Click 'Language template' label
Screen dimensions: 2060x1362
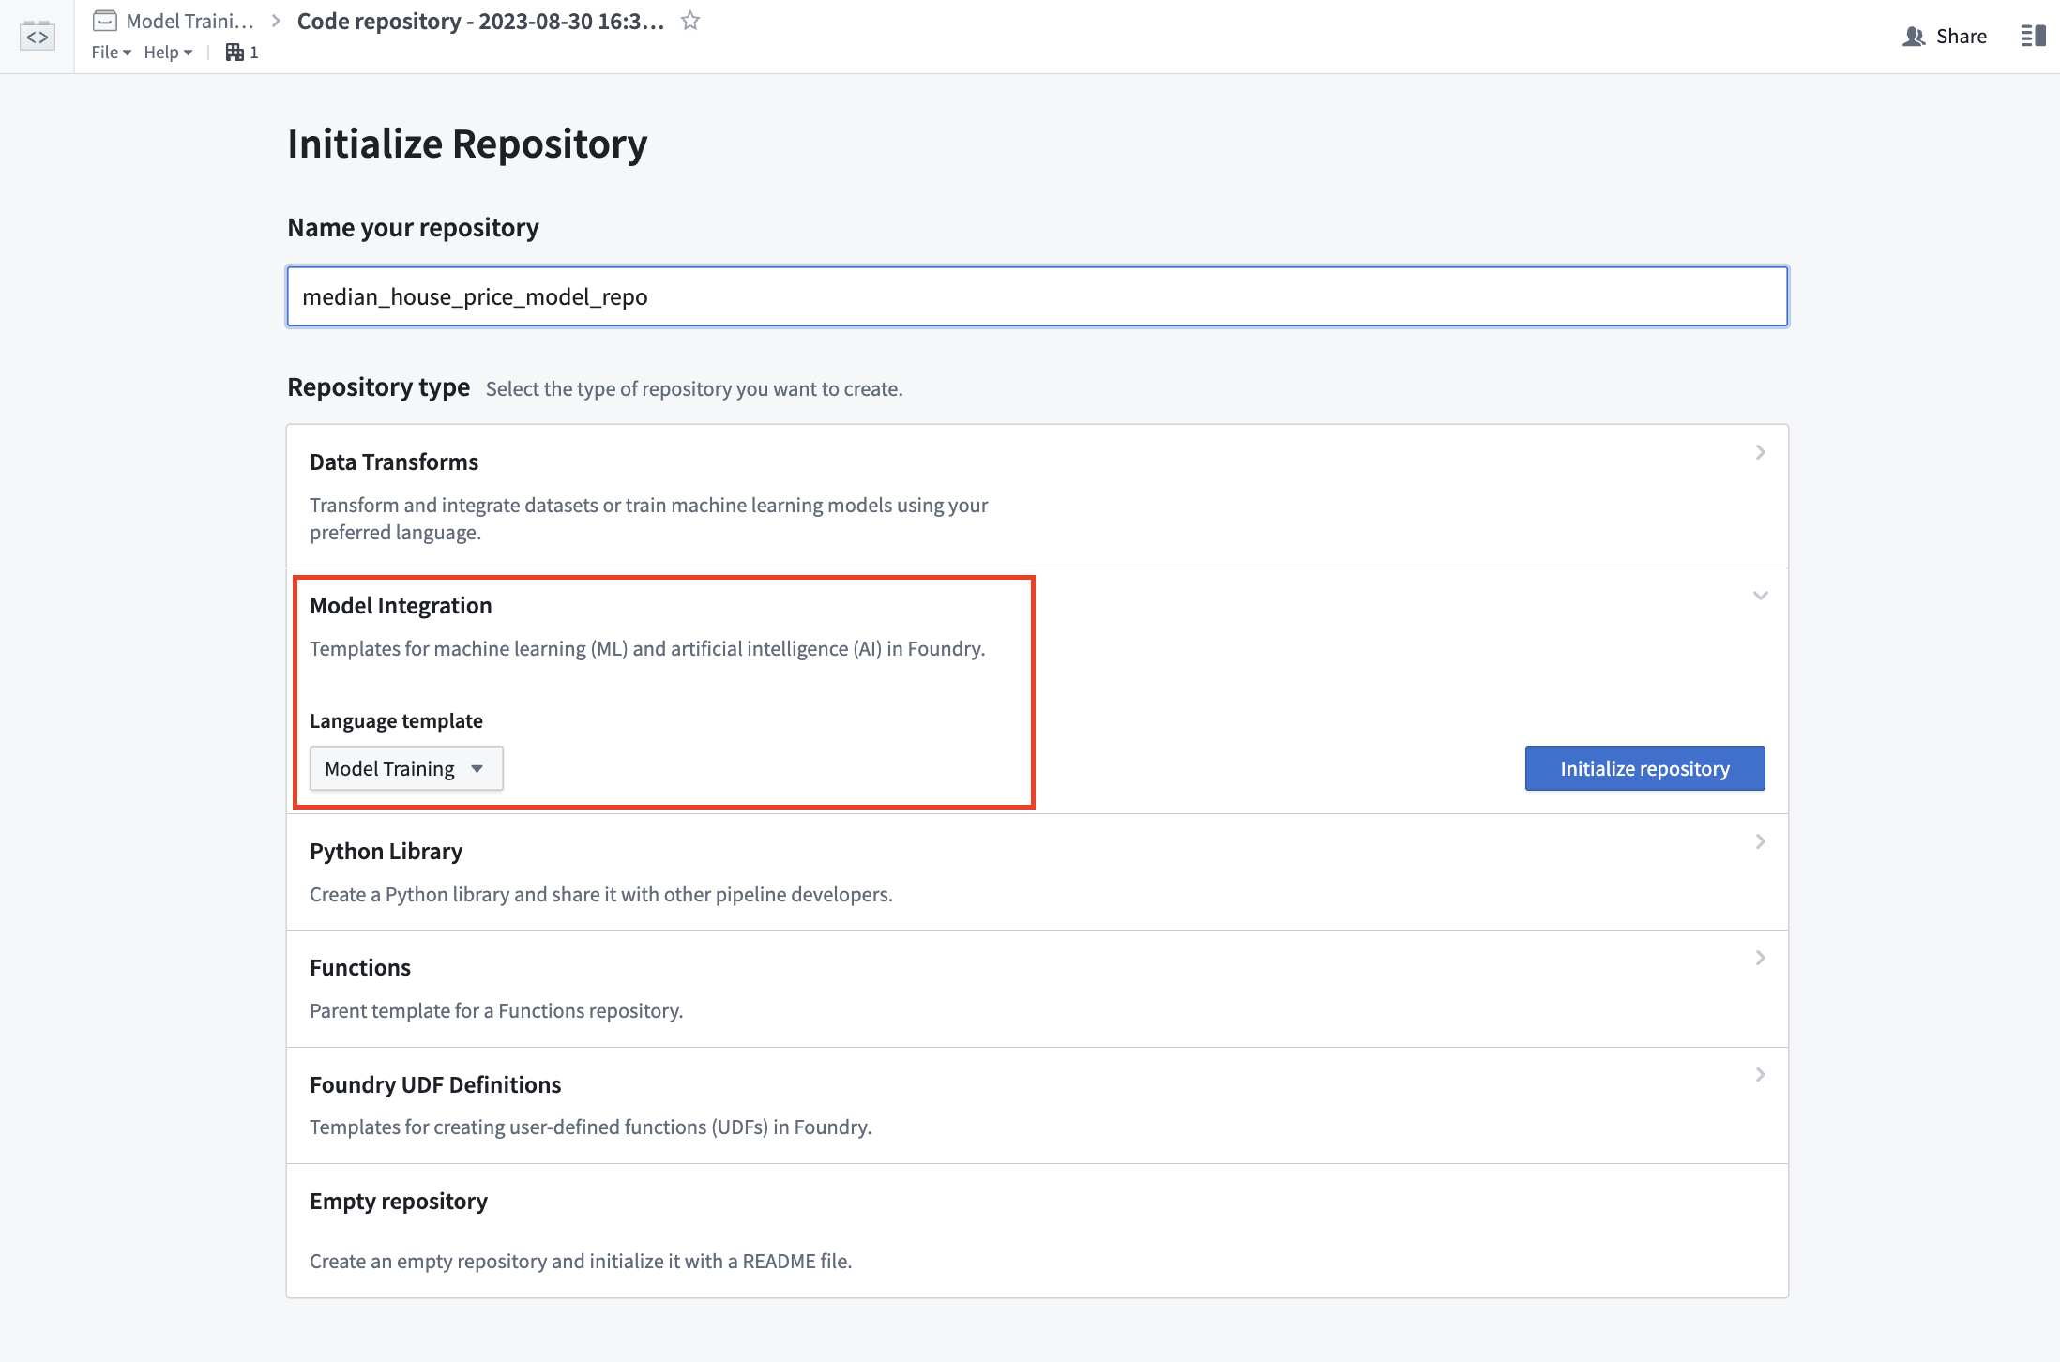tap(396, 720)
